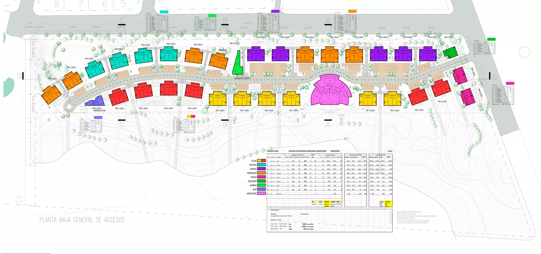Click the "ADMINISTRACION" key entry
This screenshot has height=254, width=541.
point(406,218)
